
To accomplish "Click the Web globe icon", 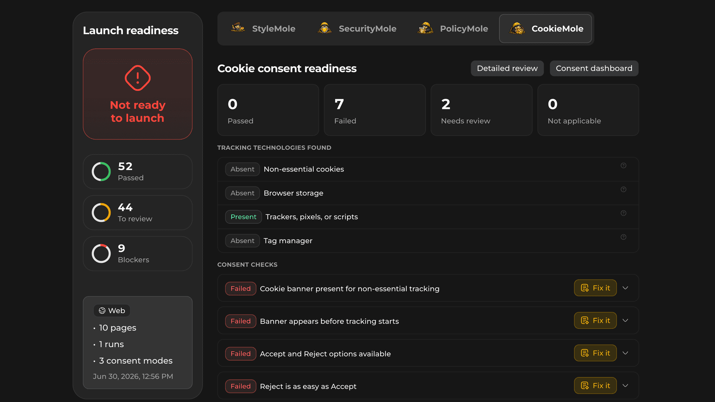I will pos(102,311).
